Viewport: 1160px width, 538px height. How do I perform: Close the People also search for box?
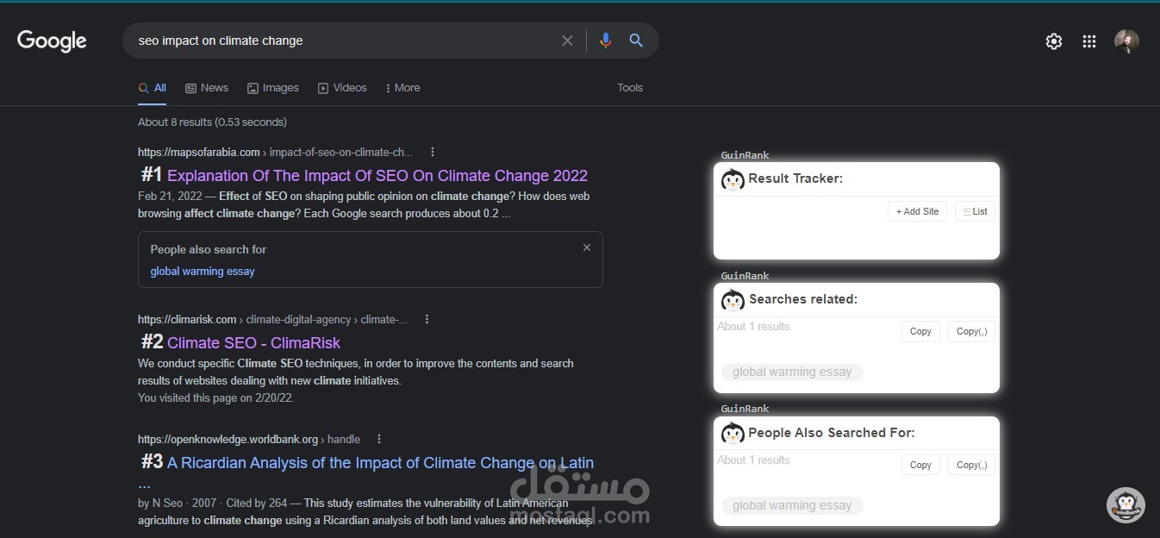587,247
